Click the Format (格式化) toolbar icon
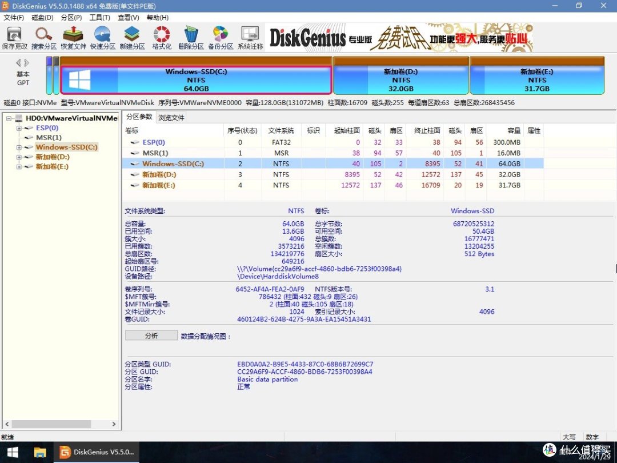The image size is (617, 463). point(162,38)
